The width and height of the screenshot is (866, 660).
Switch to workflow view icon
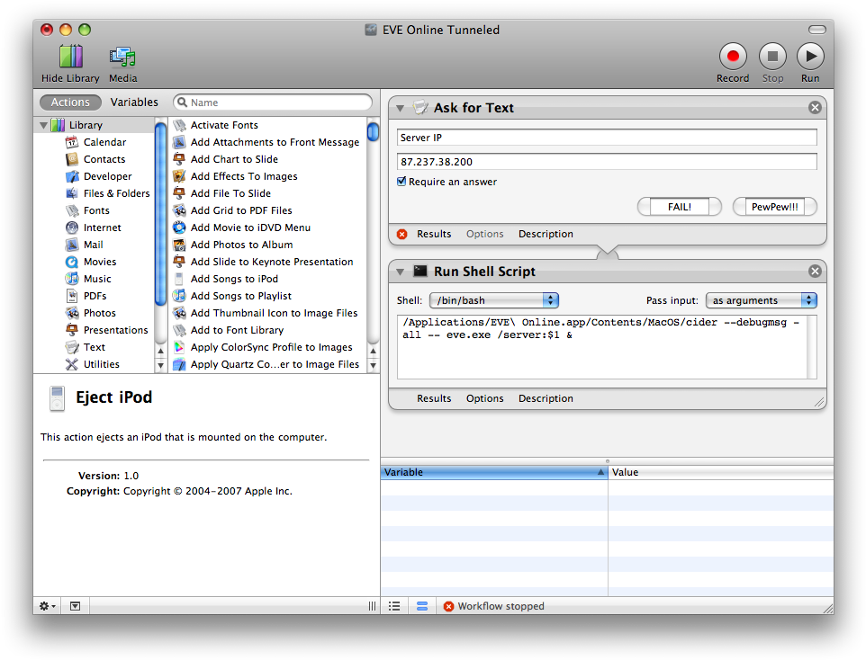[x=422, y=606]
